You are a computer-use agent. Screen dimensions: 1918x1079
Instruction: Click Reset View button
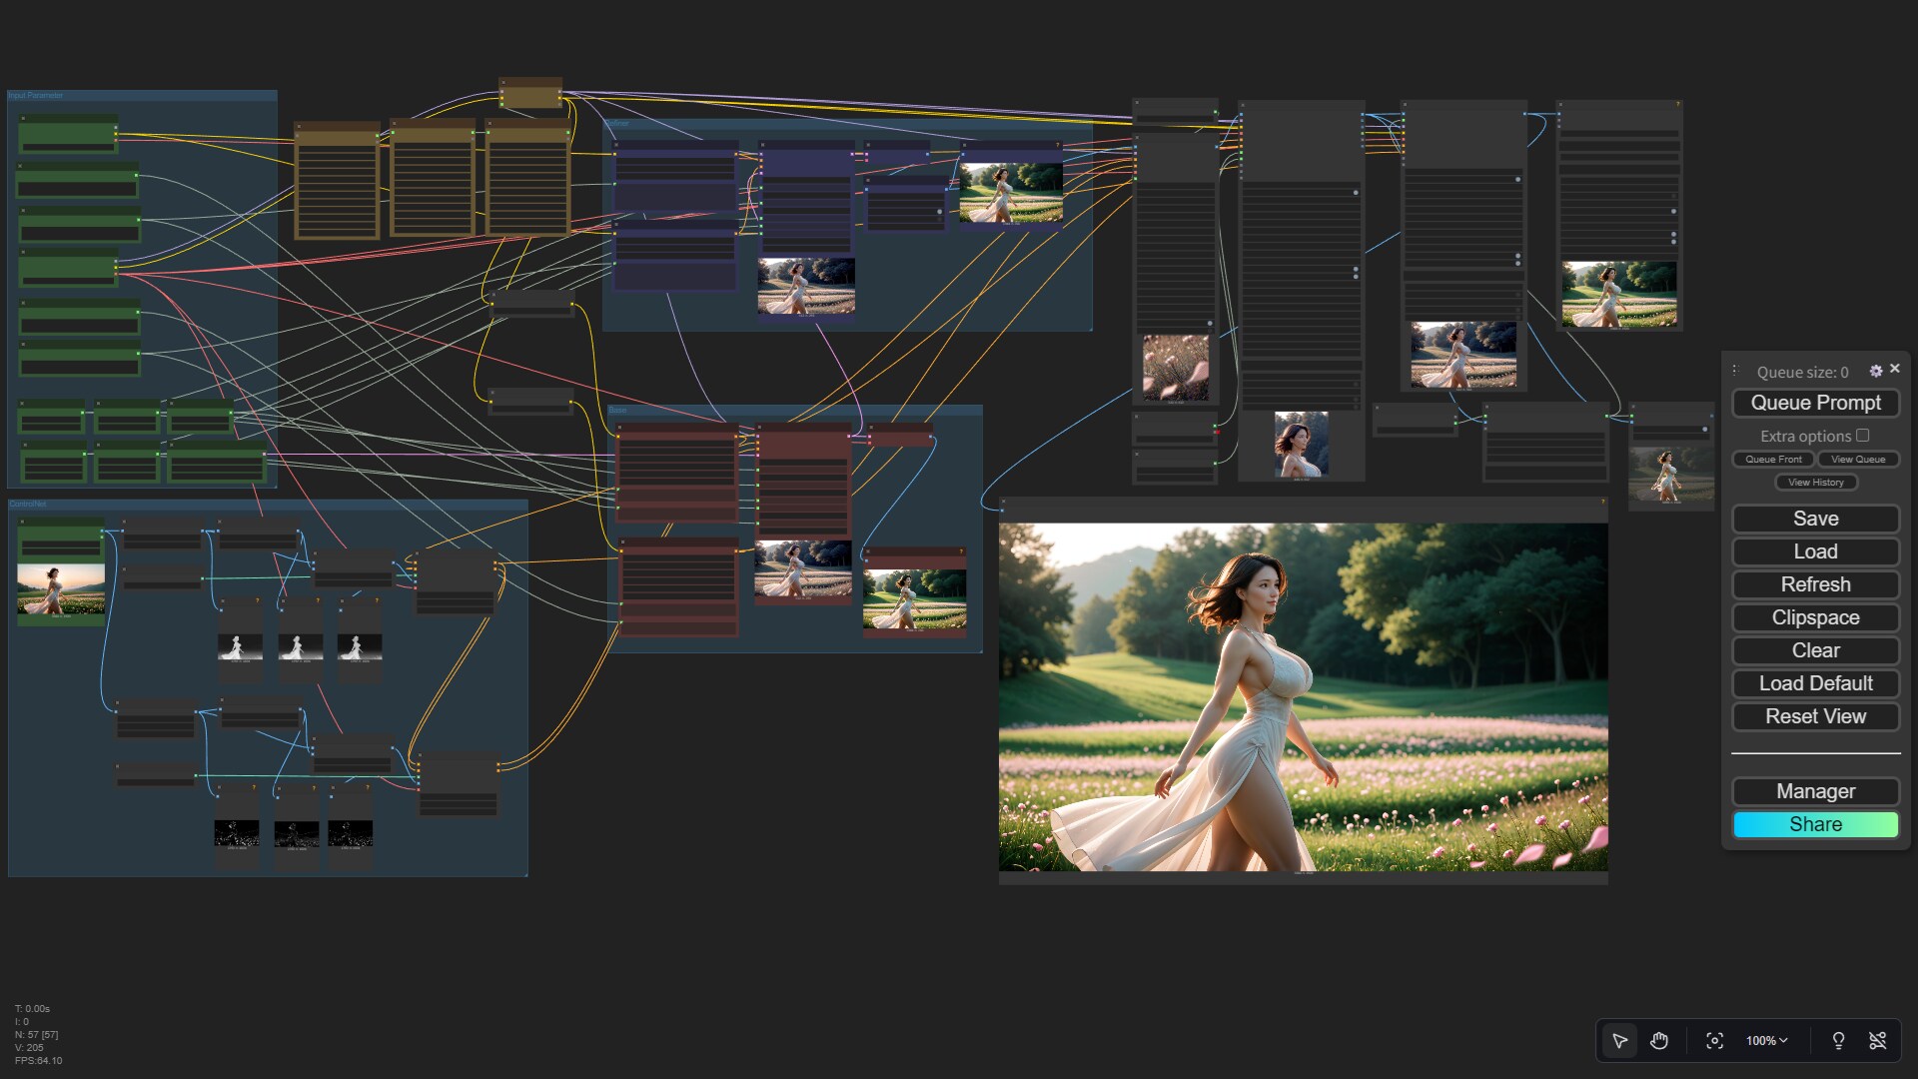(1815, 716)
